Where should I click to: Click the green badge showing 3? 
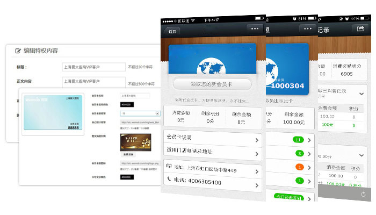pyautogui.click(x=298, y=154)
